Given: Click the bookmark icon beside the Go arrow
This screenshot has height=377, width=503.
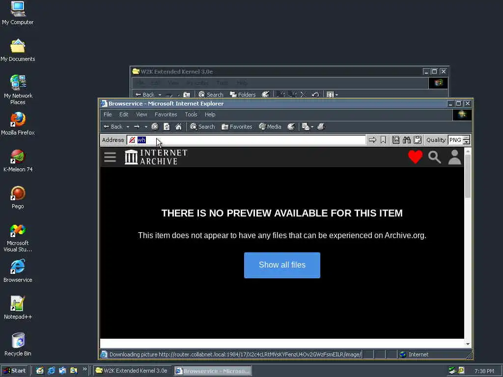Looking at the screenshot, I should (x=383, y=140).
